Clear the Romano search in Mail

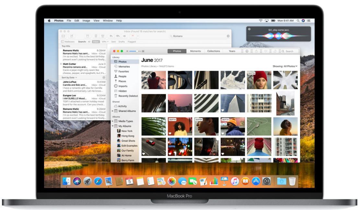228,36
